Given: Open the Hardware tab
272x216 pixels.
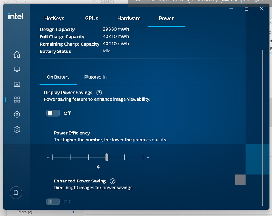Looking at the screenshot, I should (x=129, y=19).
